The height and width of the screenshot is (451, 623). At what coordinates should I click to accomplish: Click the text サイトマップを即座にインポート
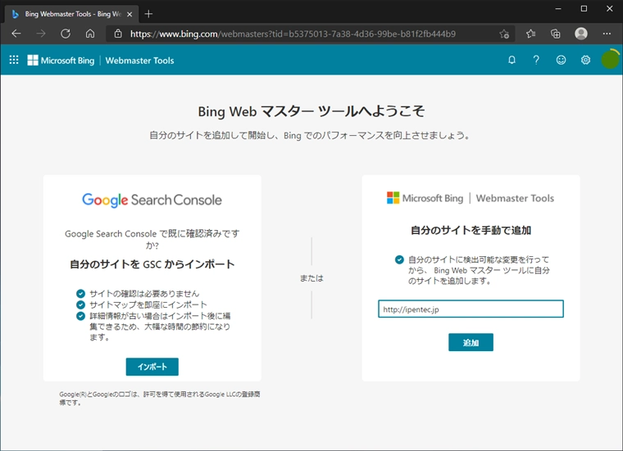(148, 304)
